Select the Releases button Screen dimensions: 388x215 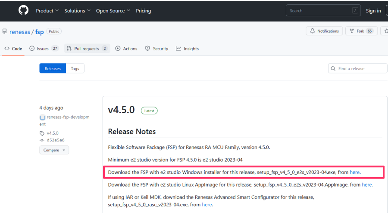[53, 68]
